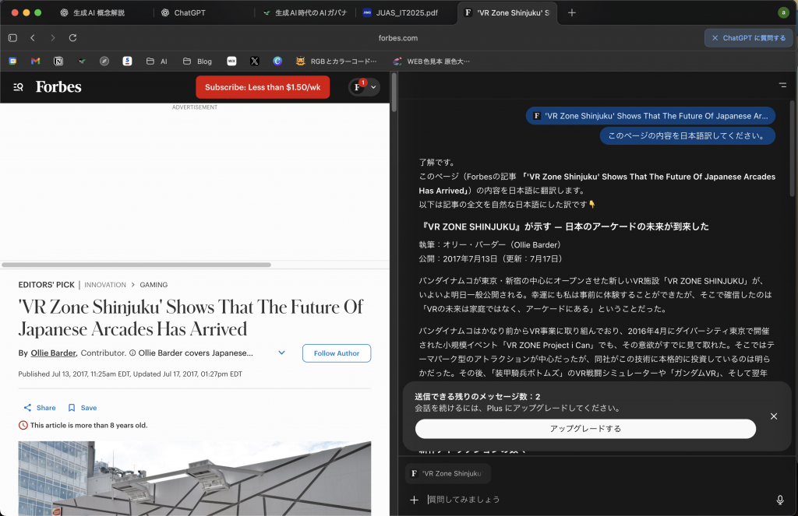Open the Gmail bookmark icon
Image resolution: width=798 pixels, height=516 pixels.
pyautogui.click(x=35, y=61)
